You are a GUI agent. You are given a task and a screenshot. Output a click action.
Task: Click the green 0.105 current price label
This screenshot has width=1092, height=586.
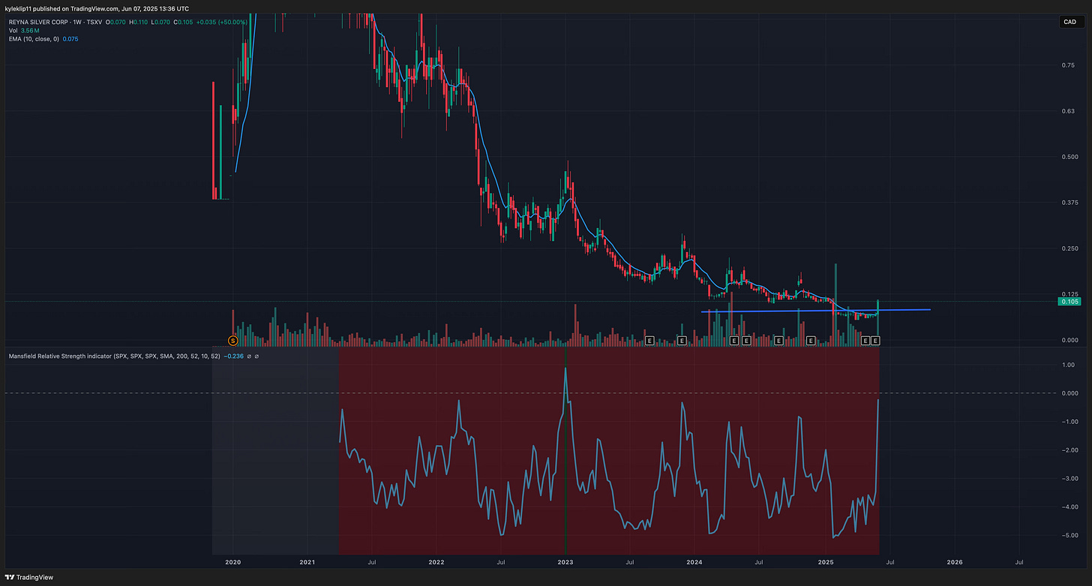1068,302
